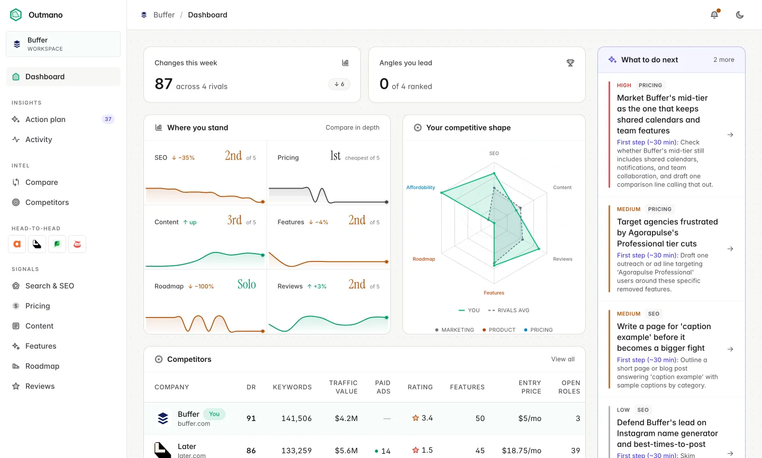
Task: Click the Reviews star sidebar icon
Action: 16,386
